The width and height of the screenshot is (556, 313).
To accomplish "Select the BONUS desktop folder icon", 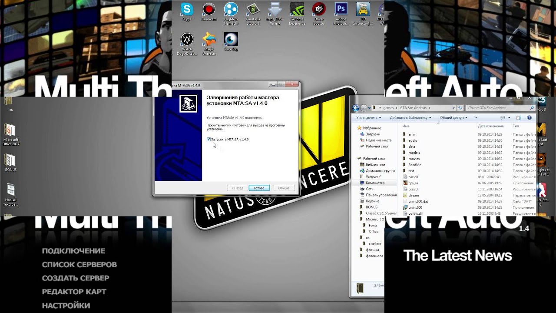I will click(x=11, y=163).
